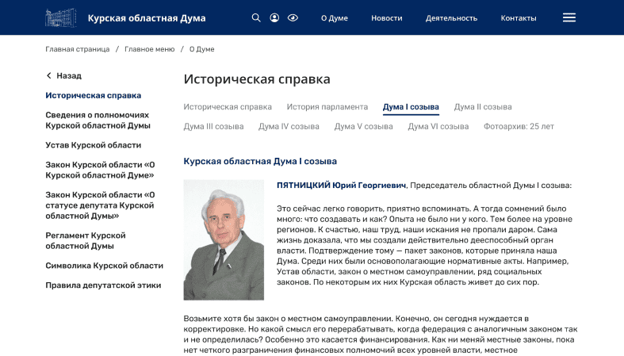Go back via Назад link
The height and width of the screenshot is (356, 624).
pyautogui.click(x=69, y=75)
